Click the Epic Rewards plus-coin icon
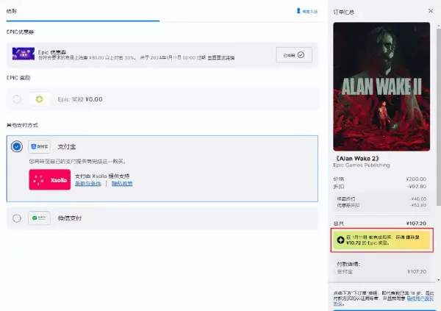 pyautogui.click(x=40, y=99)
